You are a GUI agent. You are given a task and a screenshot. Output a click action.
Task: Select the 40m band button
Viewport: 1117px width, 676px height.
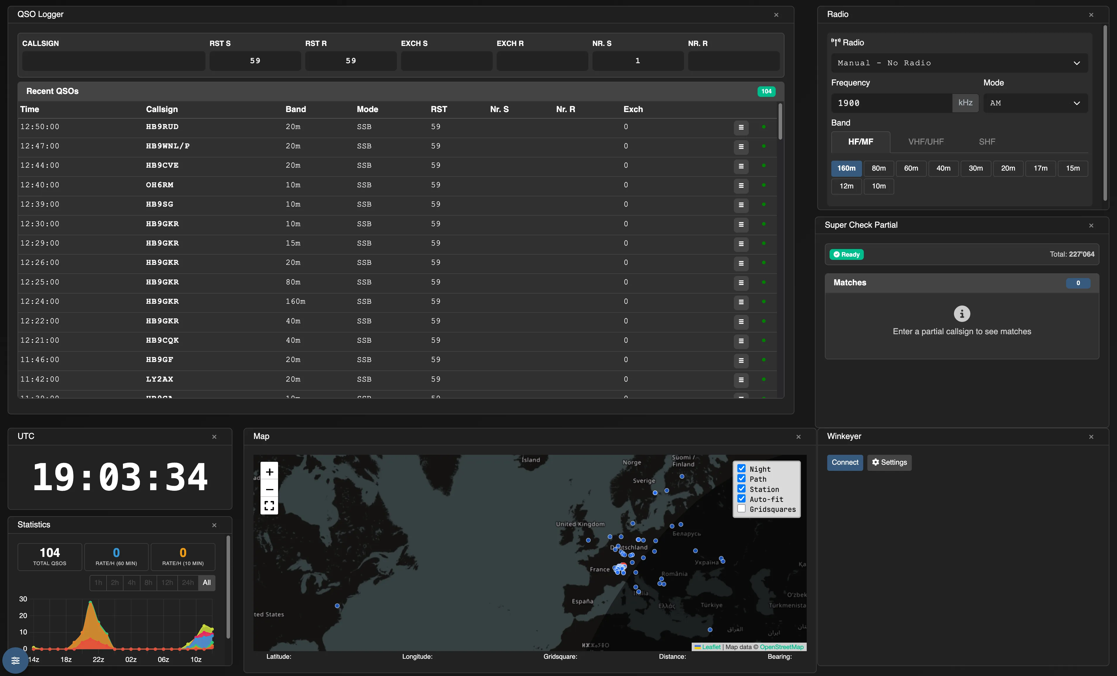coord(943,169)
